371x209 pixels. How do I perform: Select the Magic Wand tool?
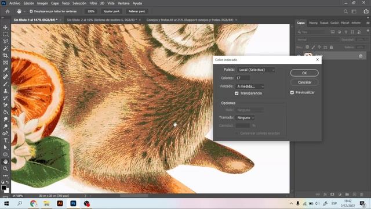coord(5,49)
